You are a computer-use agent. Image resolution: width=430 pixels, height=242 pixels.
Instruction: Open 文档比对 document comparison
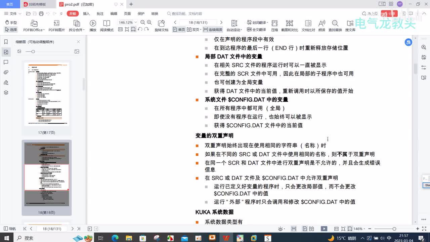pos(308,26)
